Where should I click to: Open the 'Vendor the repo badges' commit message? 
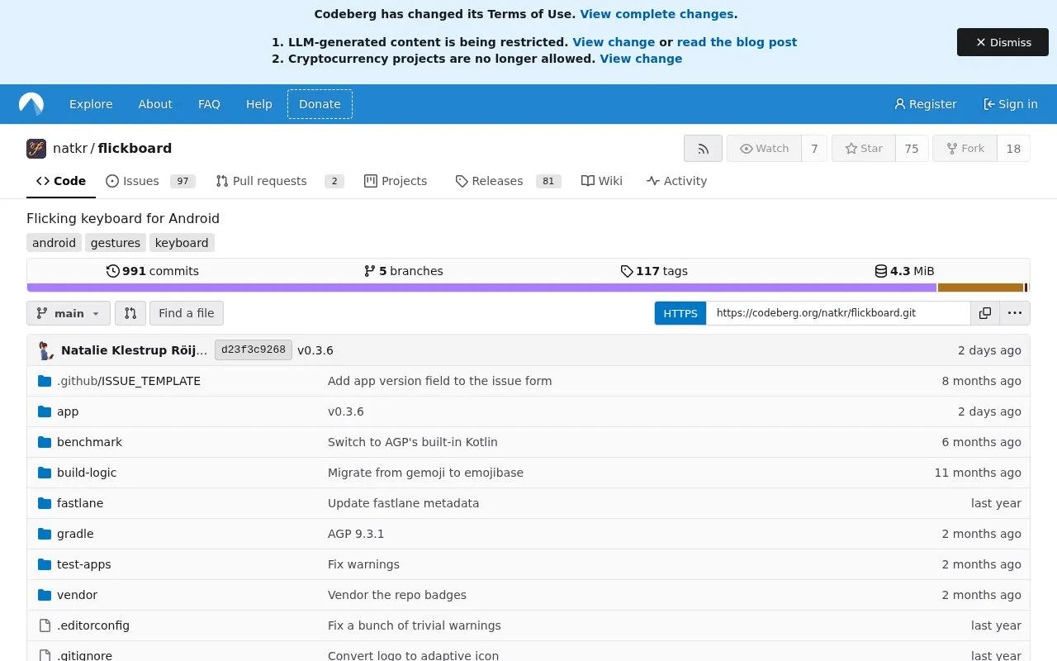pos(397,595)
